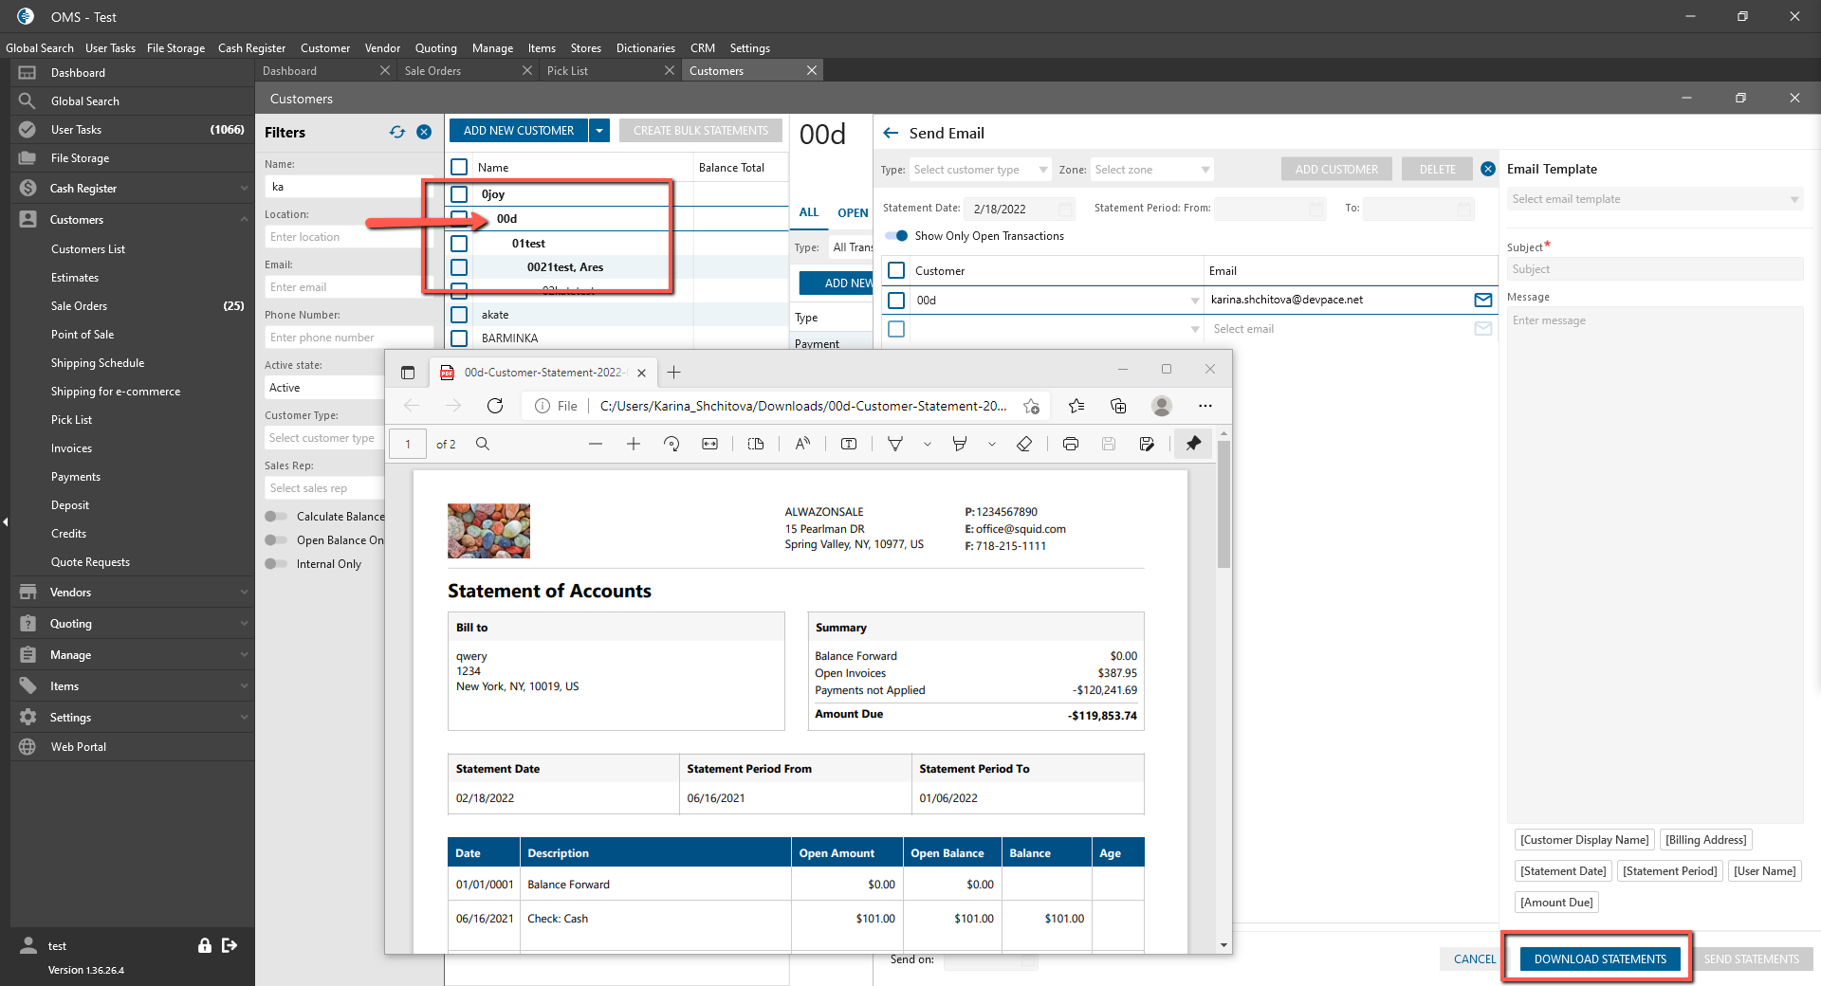Select the Highlight tool in PDF toolbar

click(x=959, y=444)
